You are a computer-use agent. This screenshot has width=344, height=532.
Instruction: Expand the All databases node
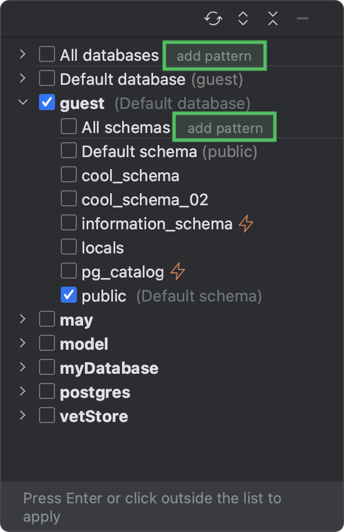point(22,54)
